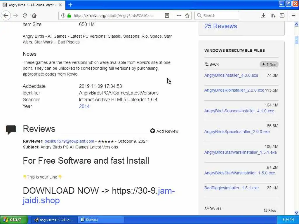This screenshot has height=224, width=299.
Task: Download BadPiggiesInstaller_1.5.1.exe
Action: click(x=231, y=188)
